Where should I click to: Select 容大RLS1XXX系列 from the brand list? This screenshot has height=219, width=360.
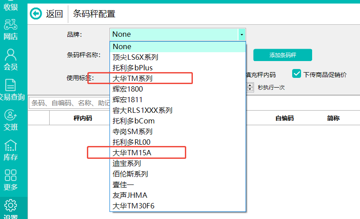tap(178, 111)
